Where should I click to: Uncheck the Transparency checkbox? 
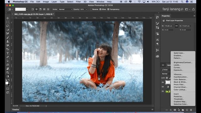click(108, 9)
